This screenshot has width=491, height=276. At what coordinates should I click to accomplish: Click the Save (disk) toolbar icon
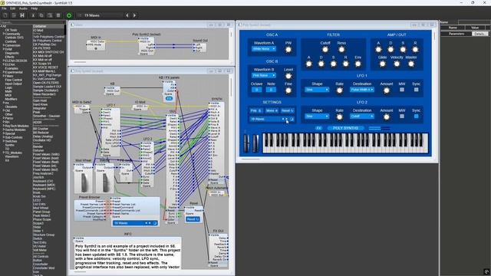[22, 15]
